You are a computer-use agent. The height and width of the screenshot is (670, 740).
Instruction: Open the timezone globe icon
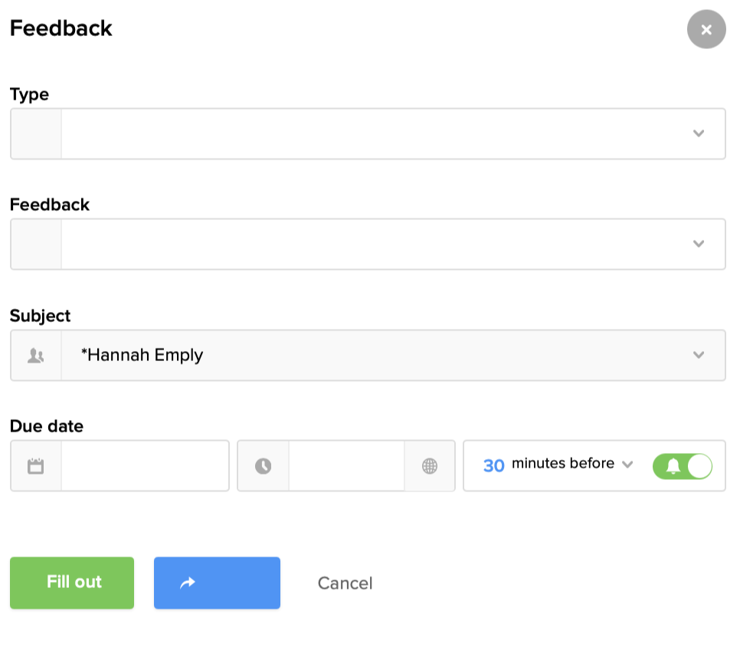pos(430,466)
